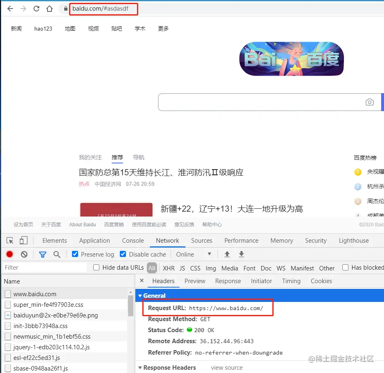Filter requests by XHR
This screenshot has width=384, height=373.
click(169, 268)
